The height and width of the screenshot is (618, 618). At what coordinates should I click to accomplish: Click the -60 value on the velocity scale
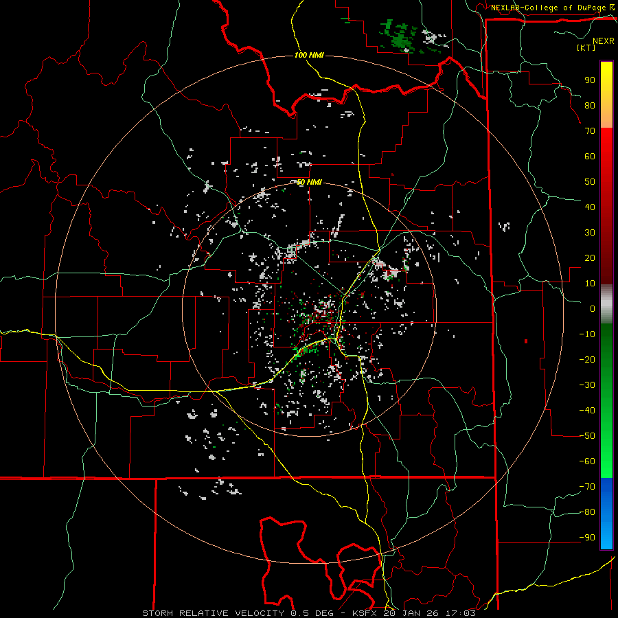587,461
